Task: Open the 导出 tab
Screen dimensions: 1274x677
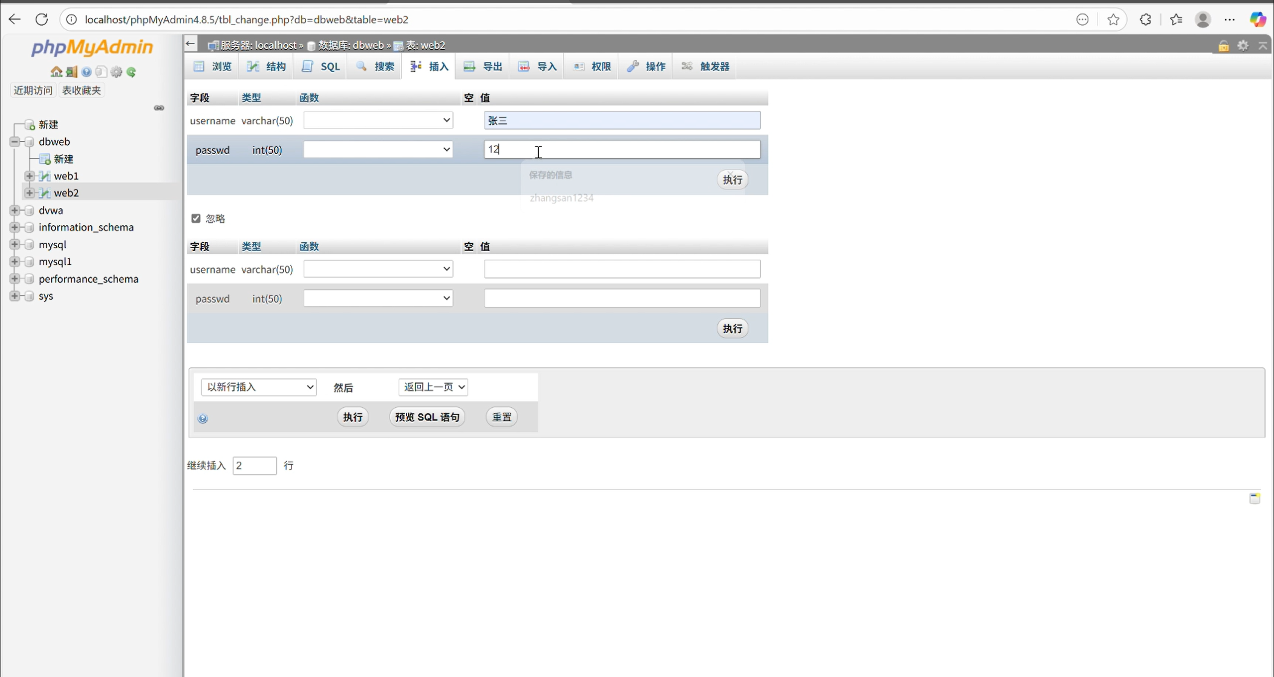Action: click(483, 67)
